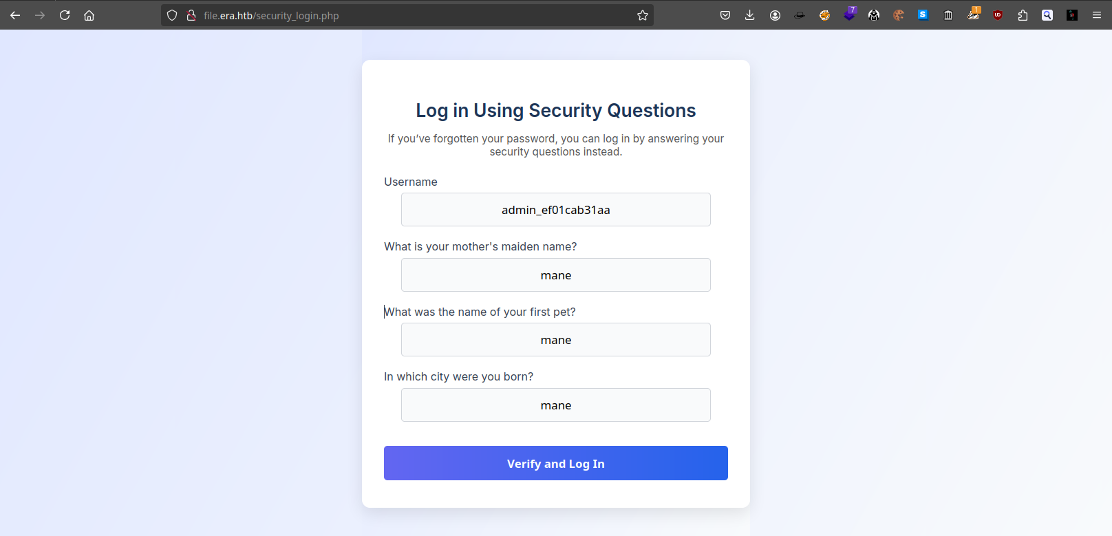Click the uBlock Origin shield icon
This screenshot has width=1112, height=536.
(998, 15)
